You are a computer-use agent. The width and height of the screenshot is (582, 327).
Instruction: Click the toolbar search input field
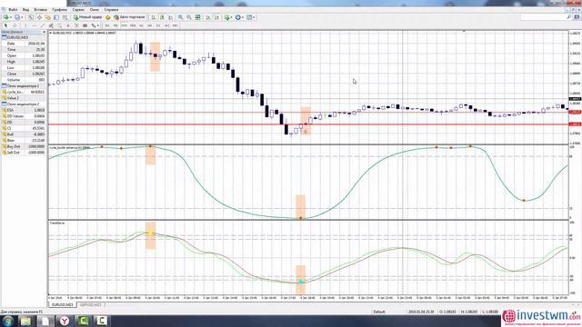(546, 17)
